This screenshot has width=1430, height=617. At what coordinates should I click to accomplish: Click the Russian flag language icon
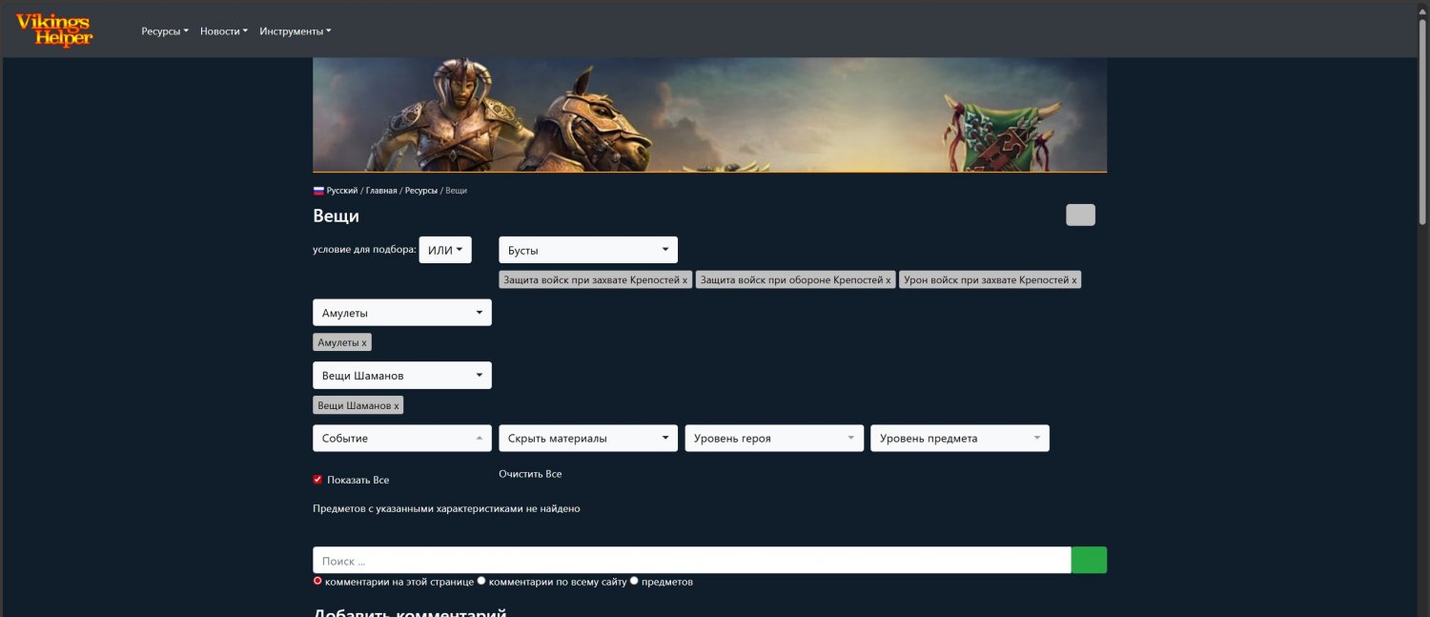318,191
